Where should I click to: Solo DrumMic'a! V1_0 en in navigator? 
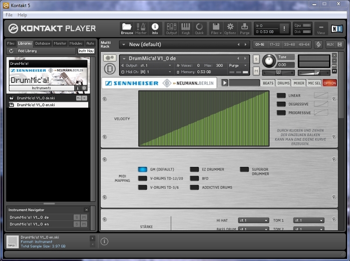point(77,224)
